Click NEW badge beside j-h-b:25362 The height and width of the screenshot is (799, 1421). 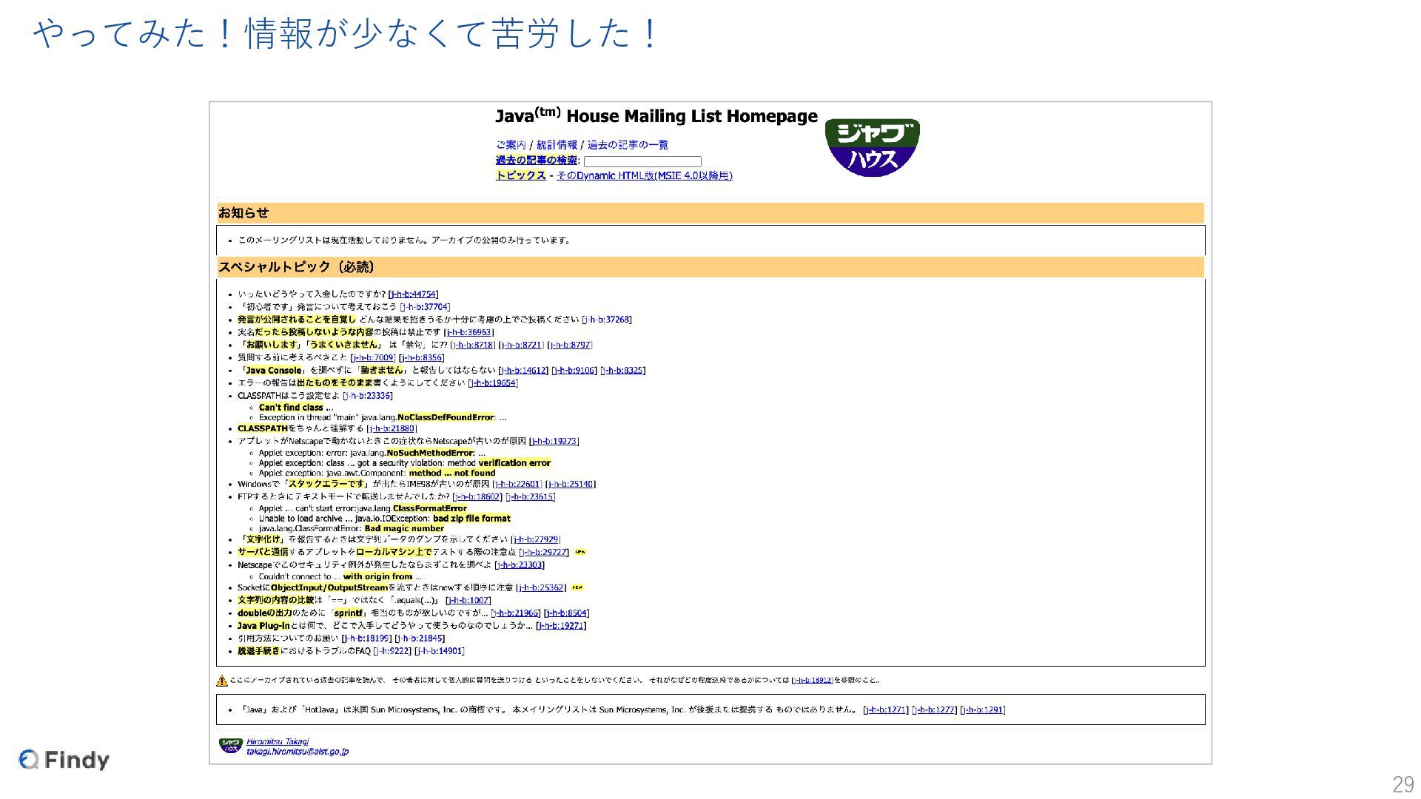(x=577, y=587)
